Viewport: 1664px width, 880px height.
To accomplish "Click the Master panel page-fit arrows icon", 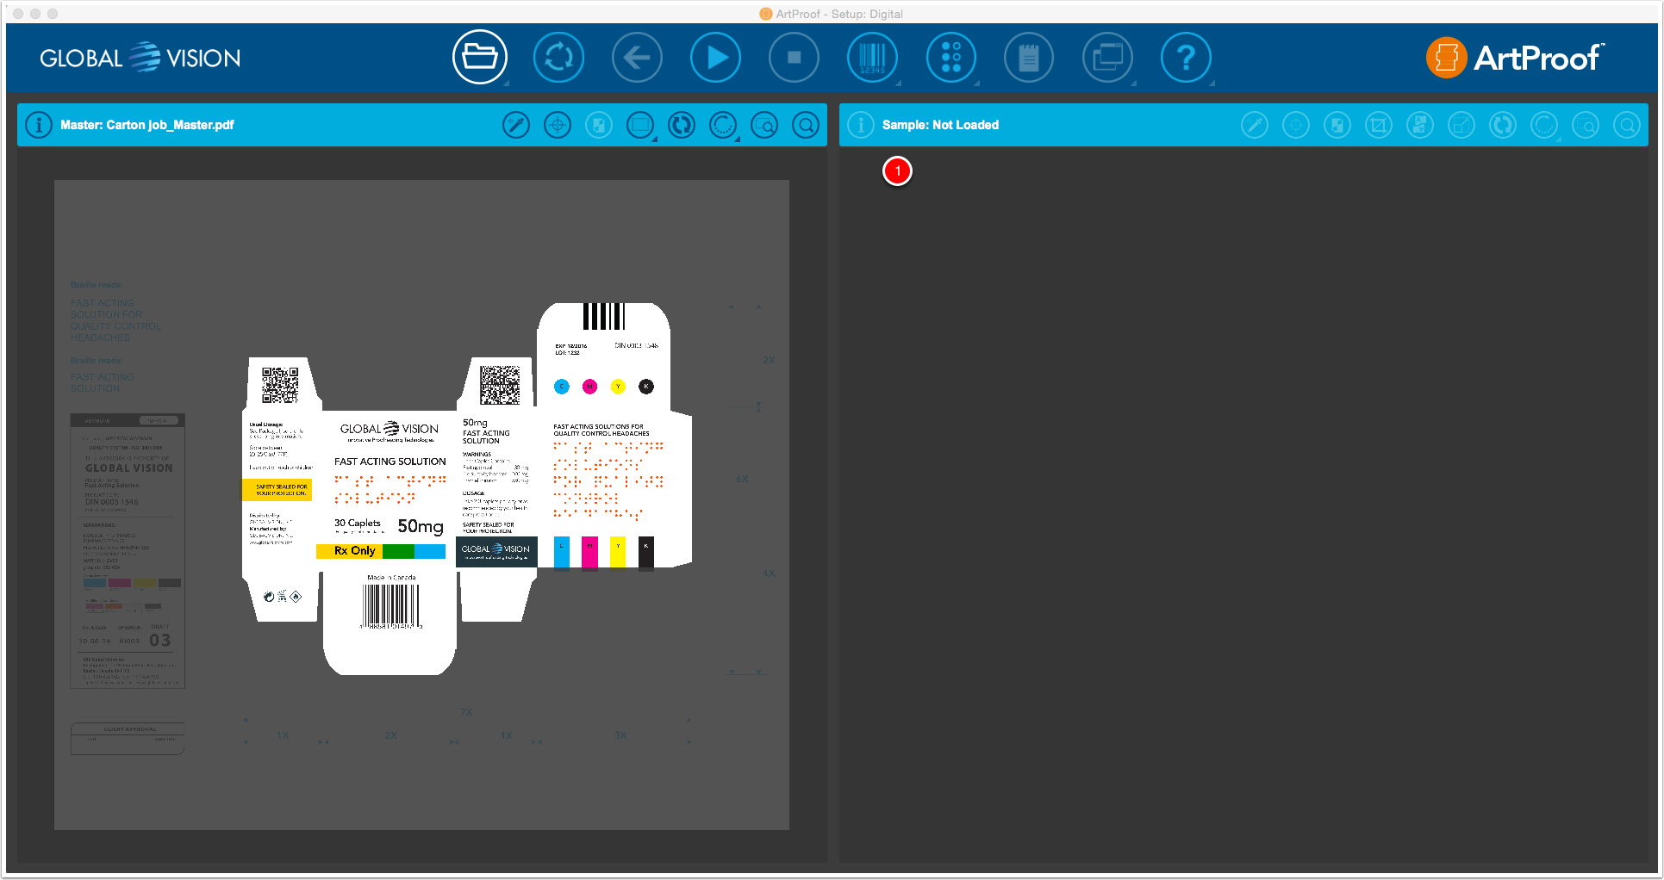I will [599, 125].
